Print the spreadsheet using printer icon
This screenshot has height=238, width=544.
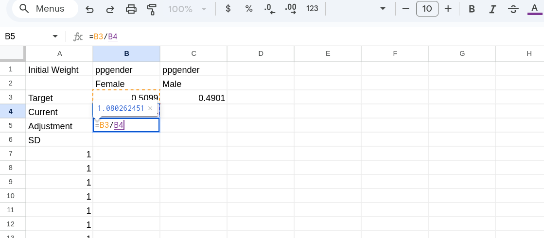pos(131,9)
